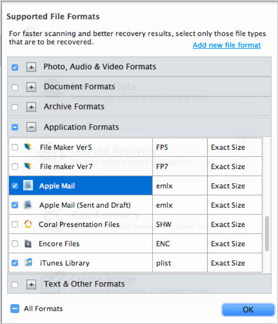This screenshot has width=278, height=324.
Task: Select the File Maker Ver5 row name
Action: coord(66,147)
